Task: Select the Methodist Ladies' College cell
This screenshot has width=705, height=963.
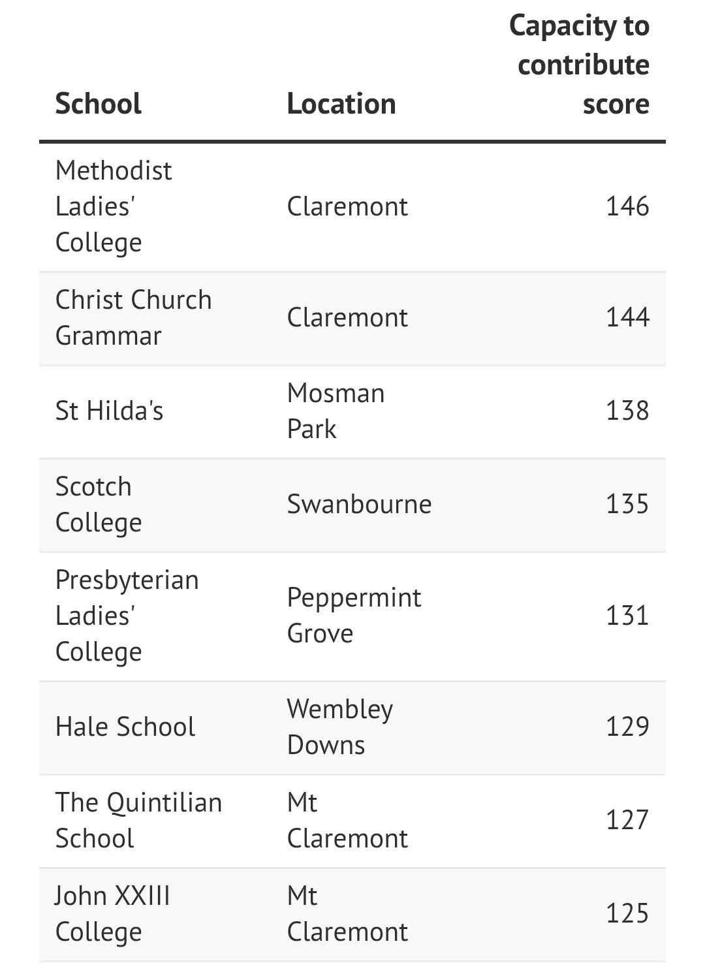Action: point(114,206)
